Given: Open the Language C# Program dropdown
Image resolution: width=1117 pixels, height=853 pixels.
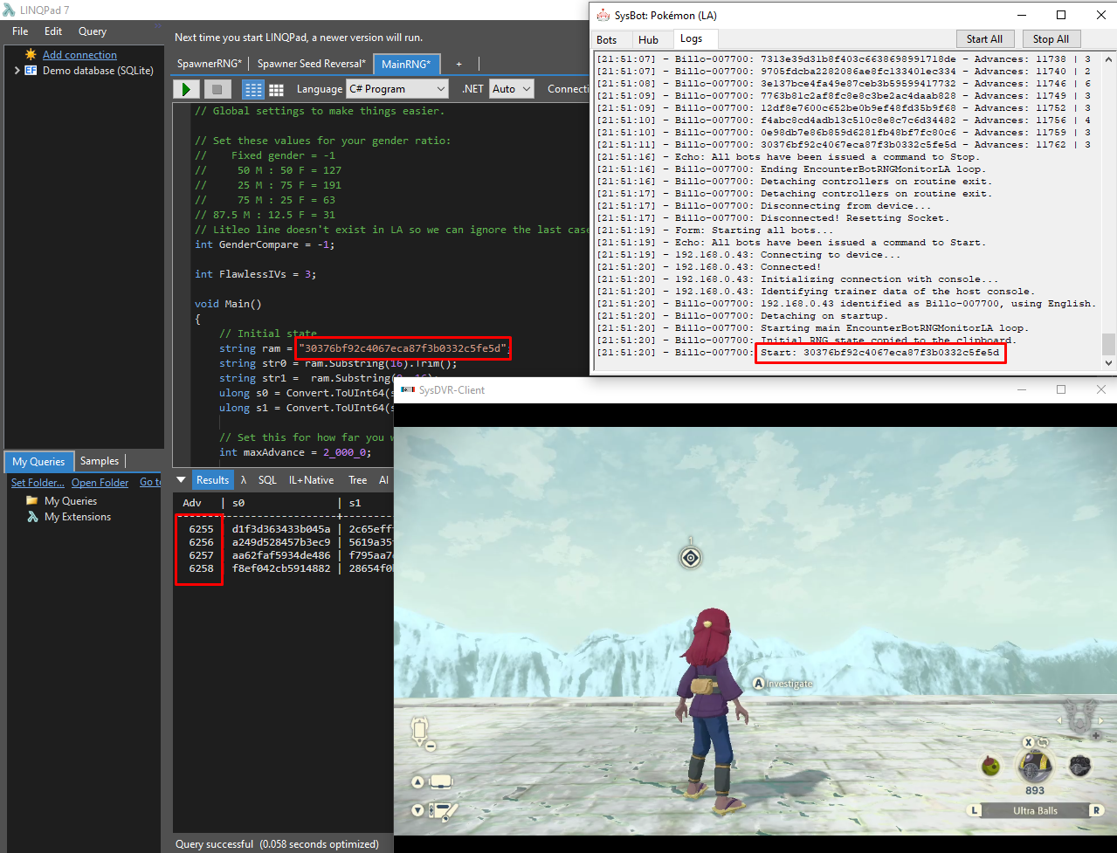Looking at the screenshot, I should pyautogui.click(x=397, y=89).
